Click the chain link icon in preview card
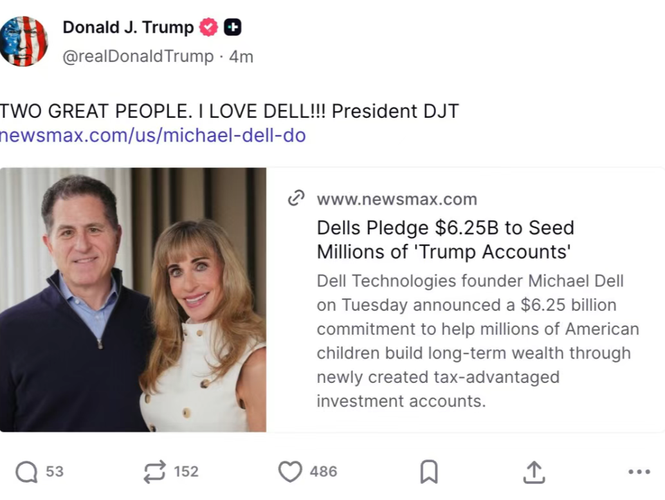This screenshot has height=500, width=665. pyautogui.click(x=295, y=199)
